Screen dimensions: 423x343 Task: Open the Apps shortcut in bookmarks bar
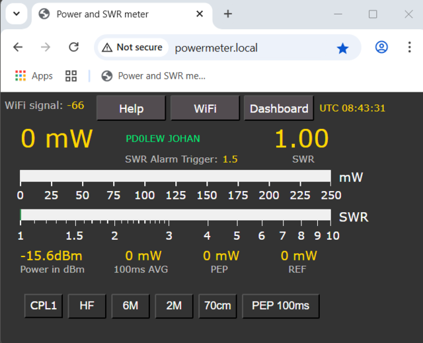[x=34, y=76]
